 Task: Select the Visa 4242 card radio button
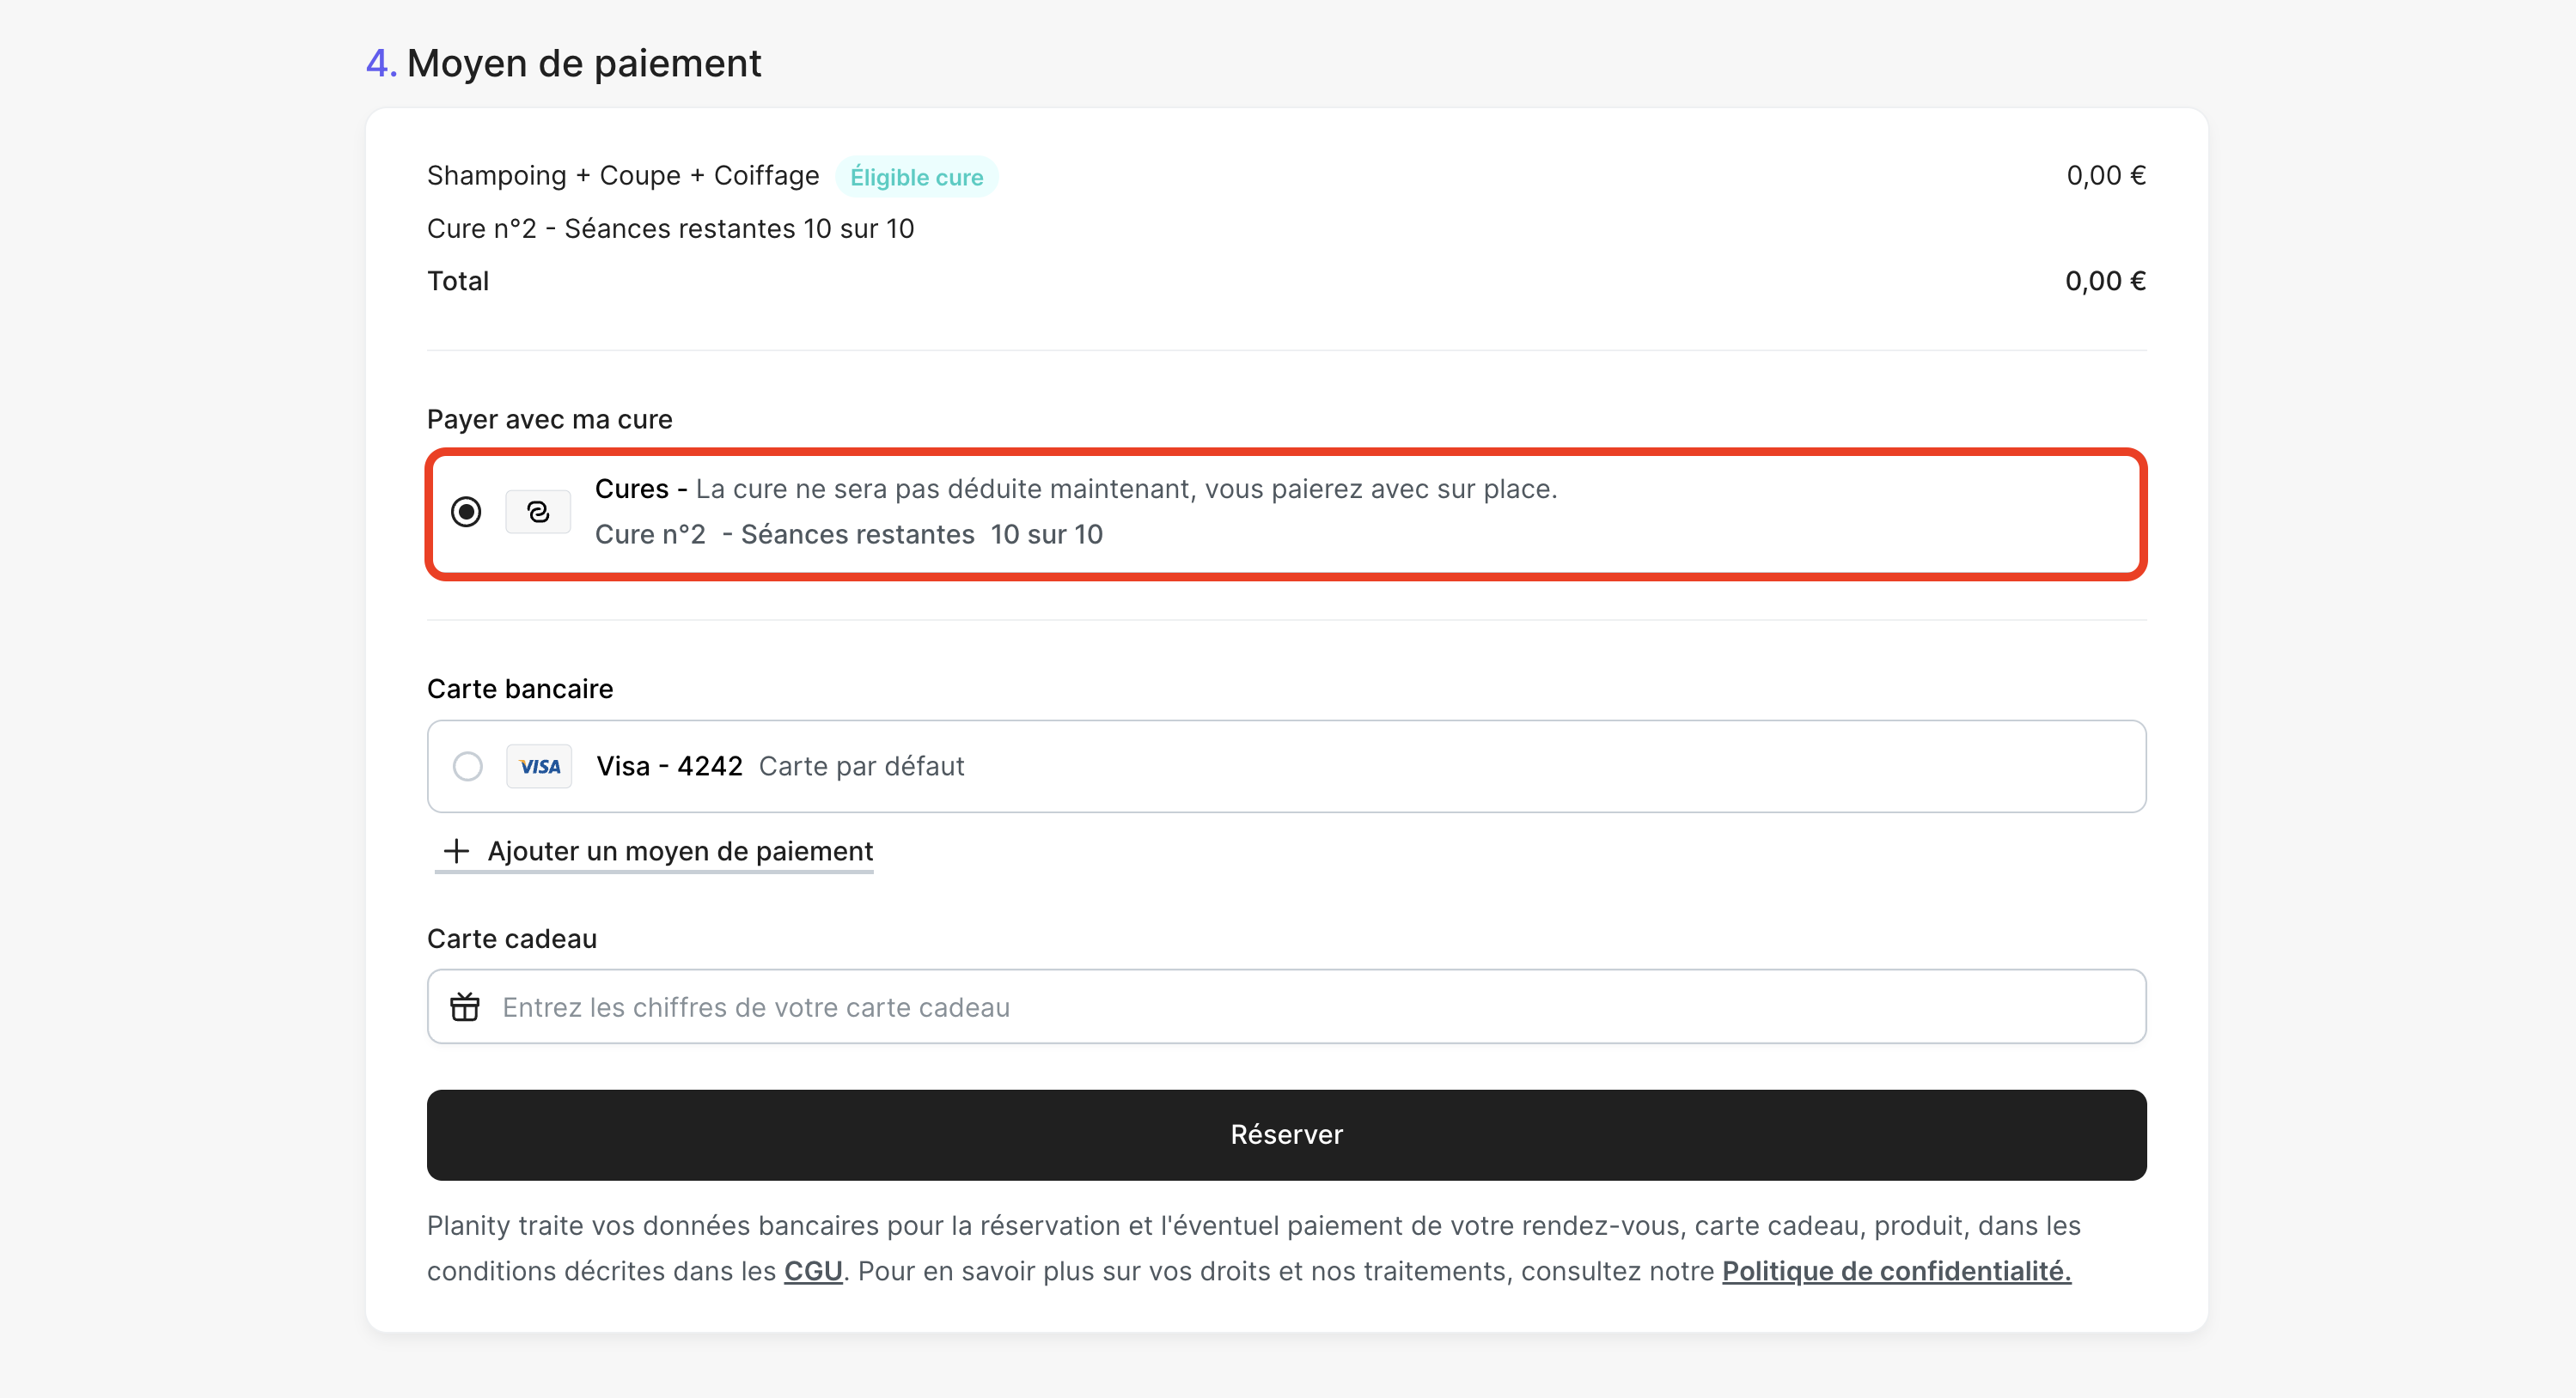[467, 767]
